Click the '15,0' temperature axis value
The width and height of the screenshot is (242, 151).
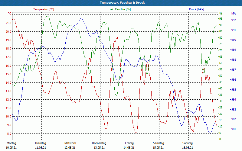tap(8, 74)
